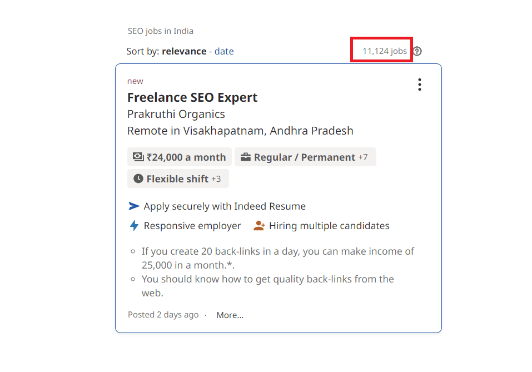Click the Hiring multiple candidates person icon

[x=259, y=226]
